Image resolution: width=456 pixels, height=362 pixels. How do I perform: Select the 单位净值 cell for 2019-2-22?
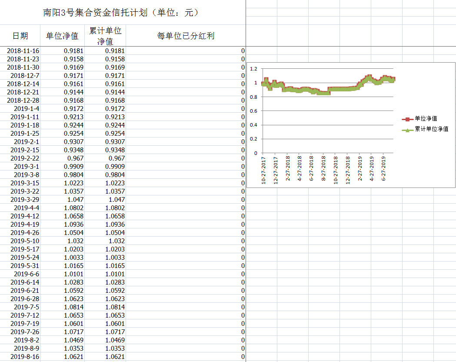pos(62,158)
